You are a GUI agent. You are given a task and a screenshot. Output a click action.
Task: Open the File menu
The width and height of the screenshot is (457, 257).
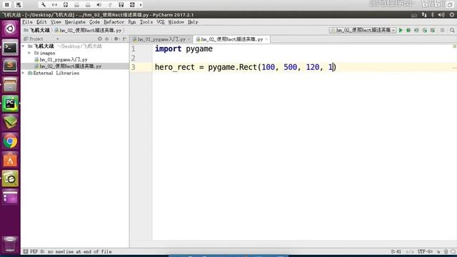pyautogui.click(x=27, y=22)
